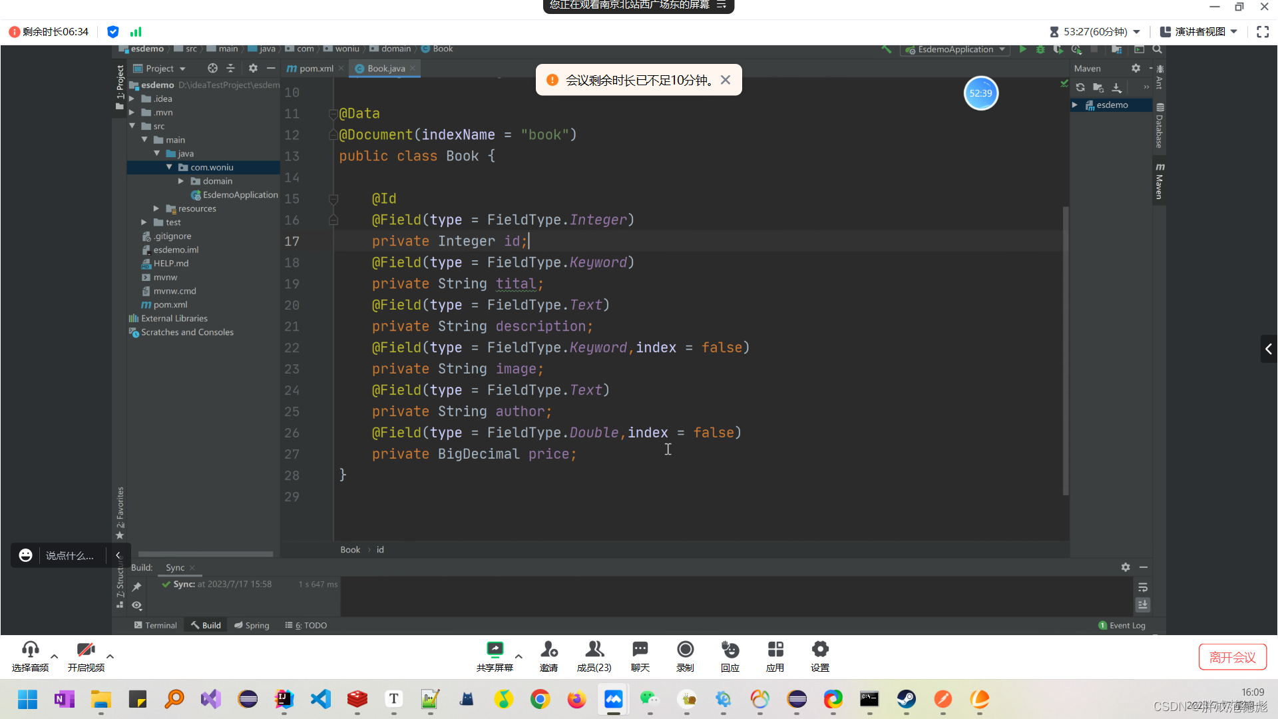Expand the resources folder
Image resolution: width=1278 pixels, height=719 pixels.
pyautogui.click(x=156, y=208)
